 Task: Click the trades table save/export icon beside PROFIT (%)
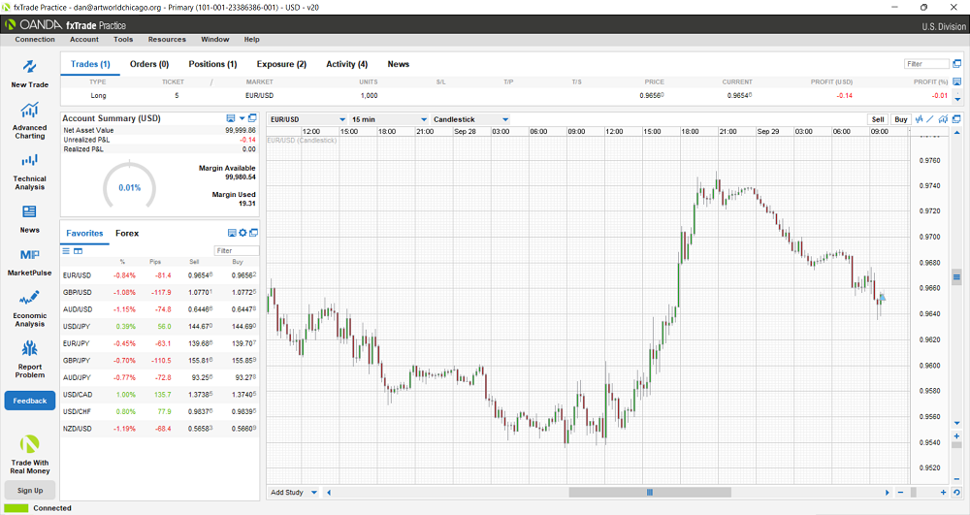(x=957, y=81)
